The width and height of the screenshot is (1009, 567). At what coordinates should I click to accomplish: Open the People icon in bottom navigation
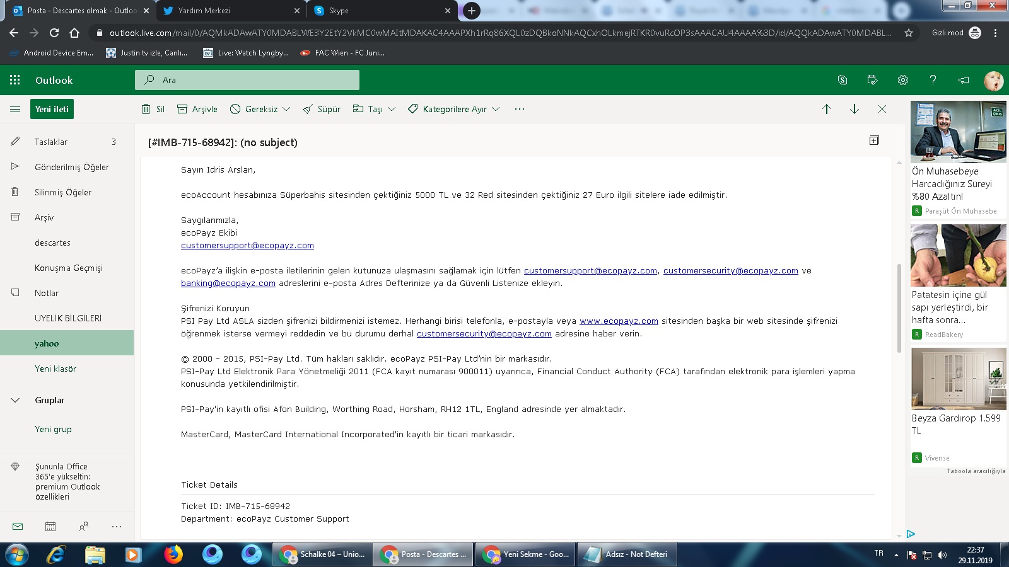(84, 527)
